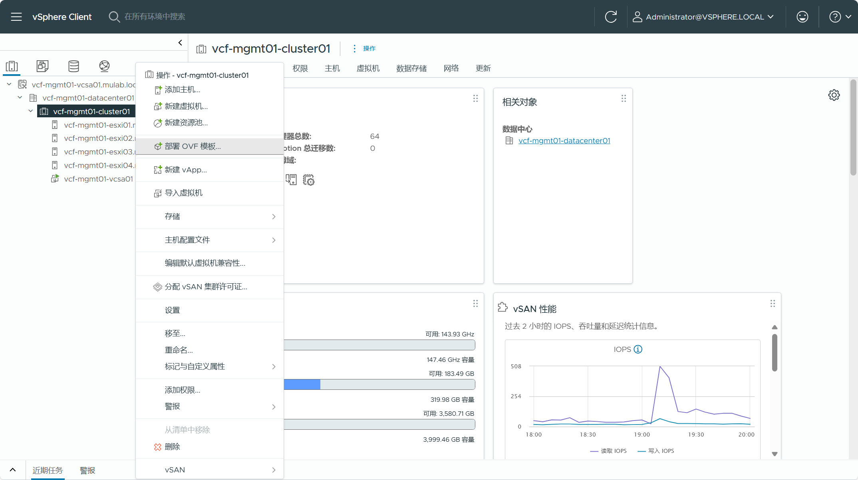Open the vcf-mgmt01-datacenter01 link
858x480 pixels.
tap(564, 140)
